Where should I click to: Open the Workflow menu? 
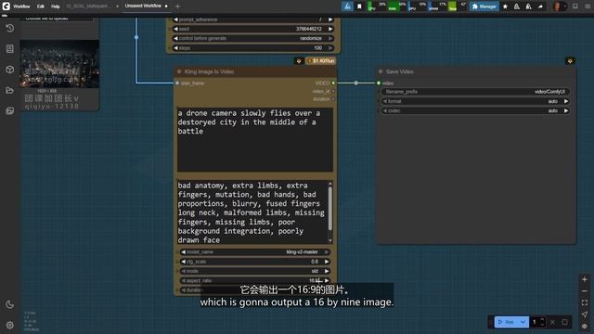click(21, 6)
